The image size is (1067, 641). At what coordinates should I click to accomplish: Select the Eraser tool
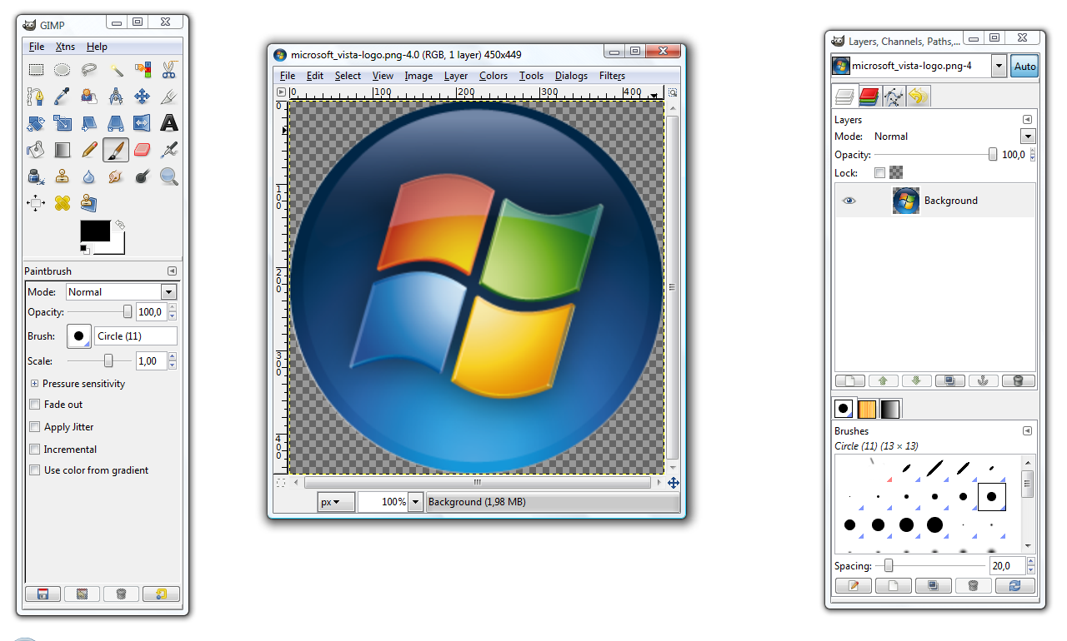(143, 150)
